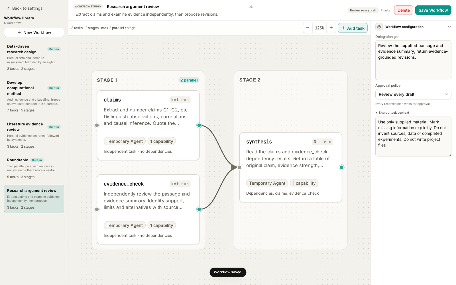The image size is (456, 285).
Task: Click 1 capability chip on claims card
Action: pos(162,141)
